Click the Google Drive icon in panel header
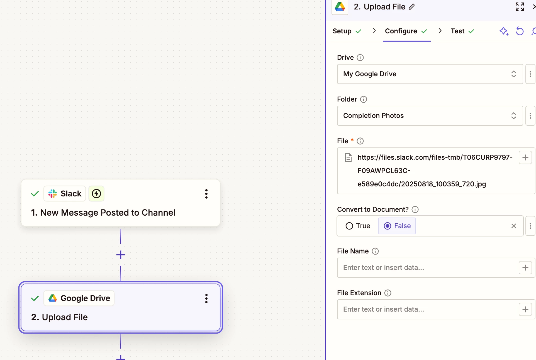The image size is (536, 360). [x=340, y=7]
